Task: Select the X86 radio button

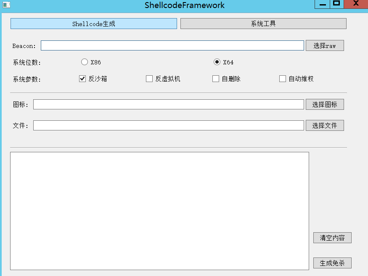Action: (x=84, y=61)
